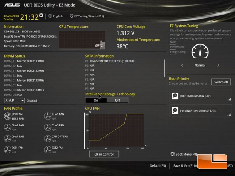Image resolution: width=235 pixels, height=176 pixels.
Task: Click the globe language icon
Action: pos(50,16)
